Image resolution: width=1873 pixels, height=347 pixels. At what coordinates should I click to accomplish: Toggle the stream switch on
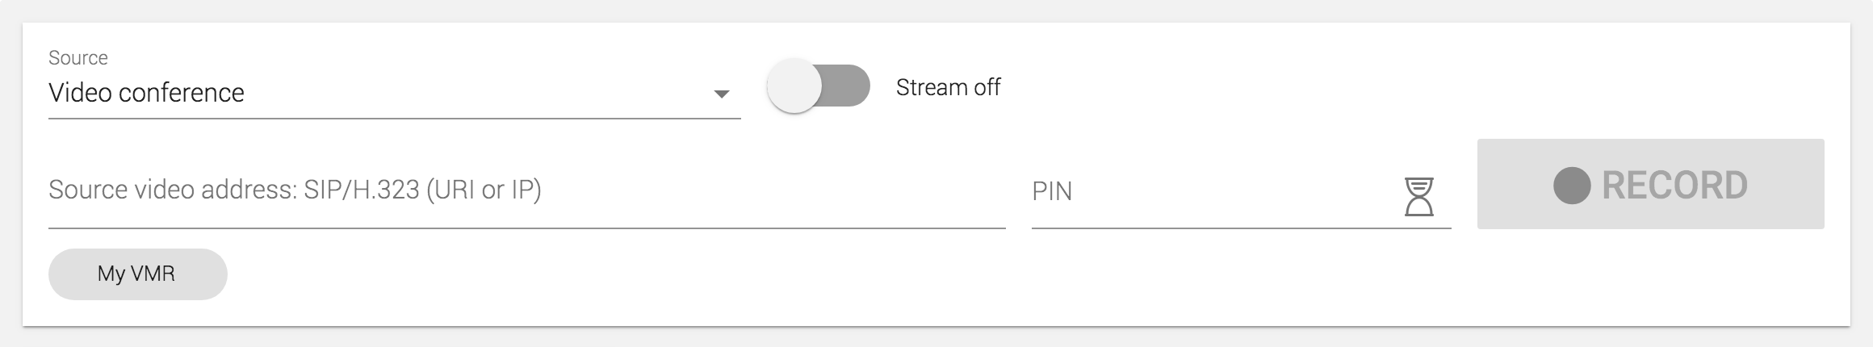click(x=818, y=86)
